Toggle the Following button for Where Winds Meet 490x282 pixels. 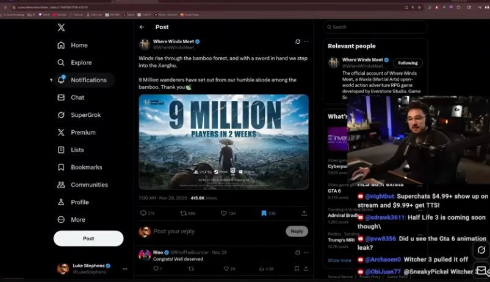click(408, 63)
